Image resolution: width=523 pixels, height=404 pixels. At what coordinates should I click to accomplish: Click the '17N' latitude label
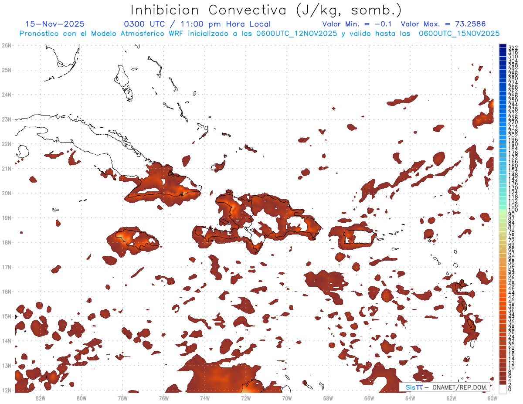click(x=6, y=267)
